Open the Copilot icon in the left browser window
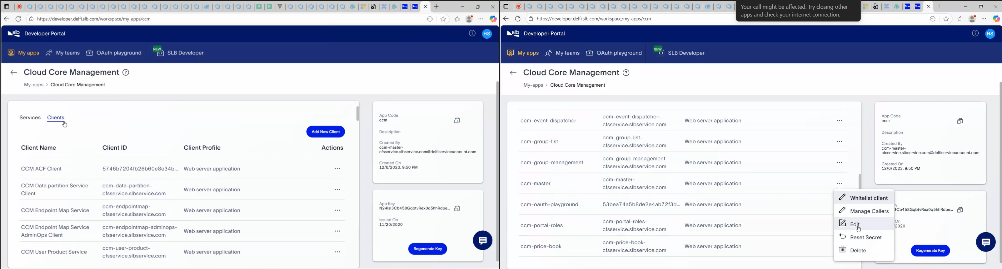Image resolution: width=1002 pixels, height=269 pixels. [x=493, y=19]
